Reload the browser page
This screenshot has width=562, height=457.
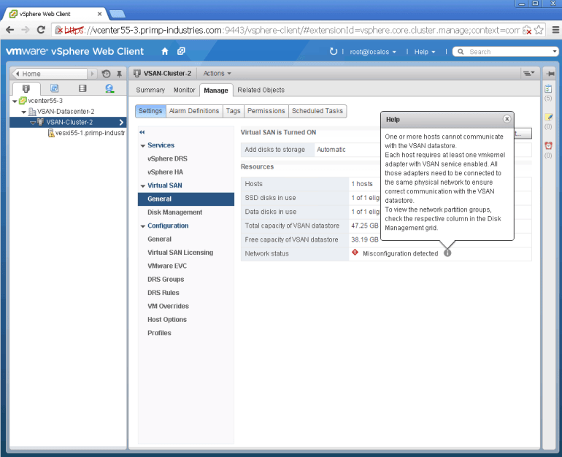[41, 30]
